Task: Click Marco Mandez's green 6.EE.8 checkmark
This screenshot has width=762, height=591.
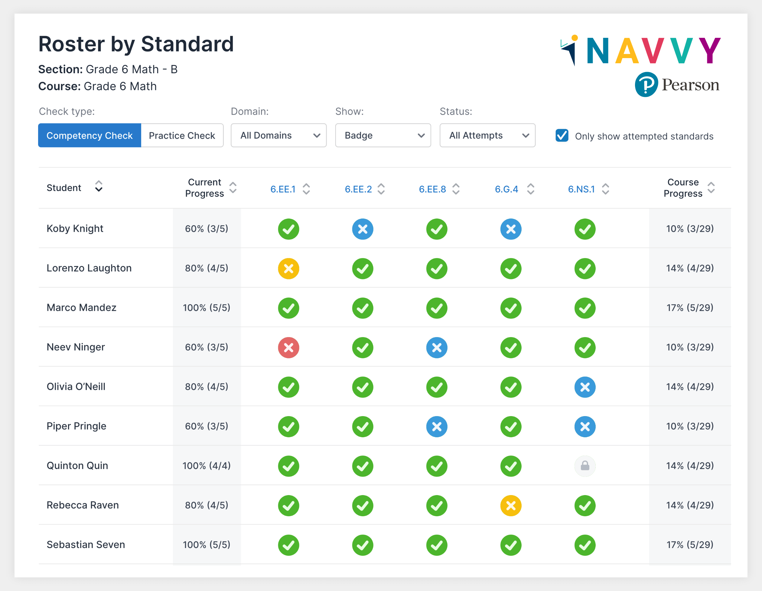Action: [x=436, y=308]
